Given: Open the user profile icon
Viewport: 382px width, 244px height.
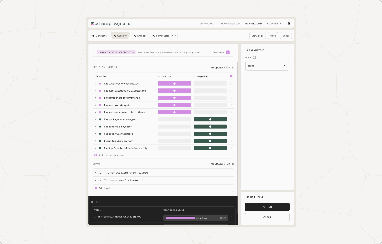Looking at the screenshot, I should click(289, 23).
